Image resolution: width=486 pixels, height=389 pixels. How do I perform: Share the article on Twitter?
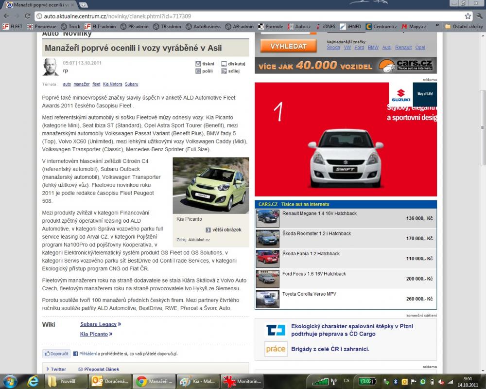click(56, 369)
